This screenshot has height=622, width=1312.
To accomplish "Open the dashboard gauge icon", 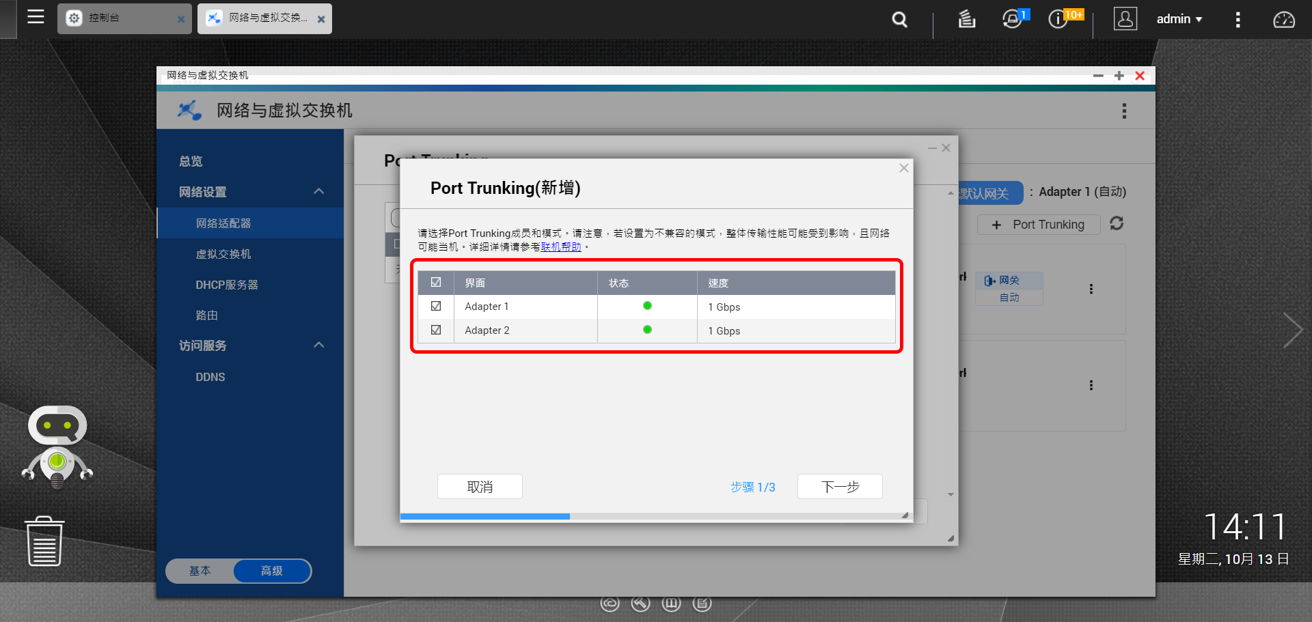I will pyautogui.click(x=1283, y=20).
